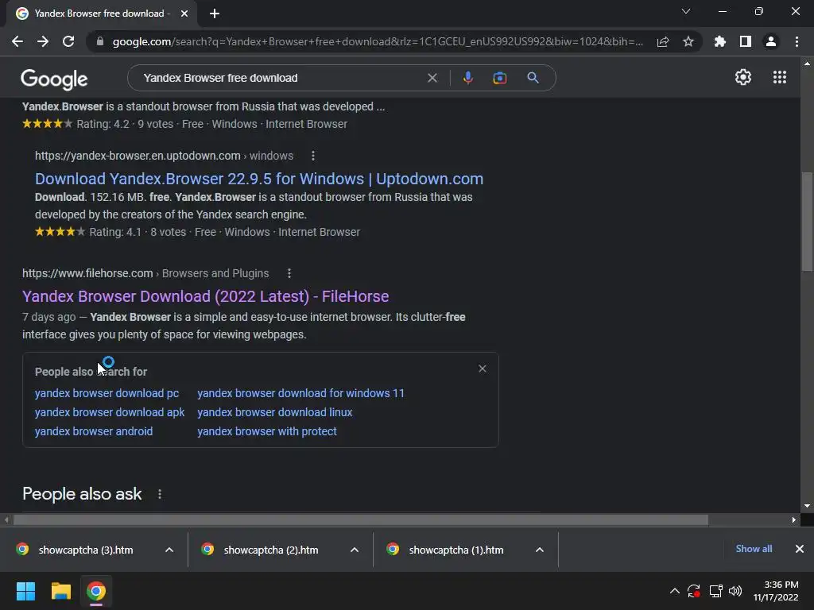Open the volume tray icon
Image resolution: width=814 pixels, height=610 pixels.
click(735, 591)
